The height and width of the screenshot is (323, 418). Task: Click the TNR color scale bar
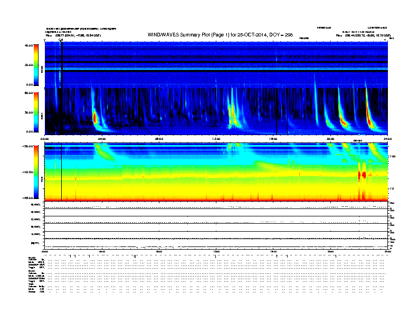coord(36,172)
